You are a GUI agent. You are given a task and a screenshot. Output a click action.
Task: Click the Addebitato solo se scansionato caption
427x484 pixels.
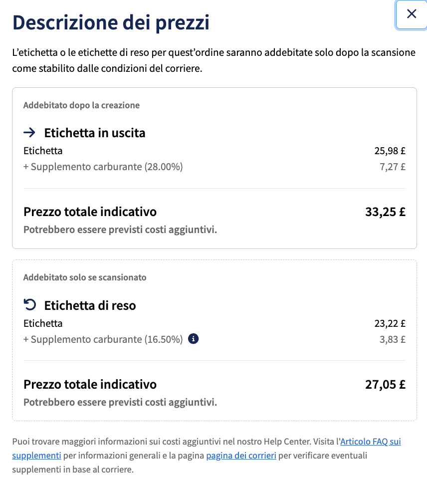tap(85, 277)
